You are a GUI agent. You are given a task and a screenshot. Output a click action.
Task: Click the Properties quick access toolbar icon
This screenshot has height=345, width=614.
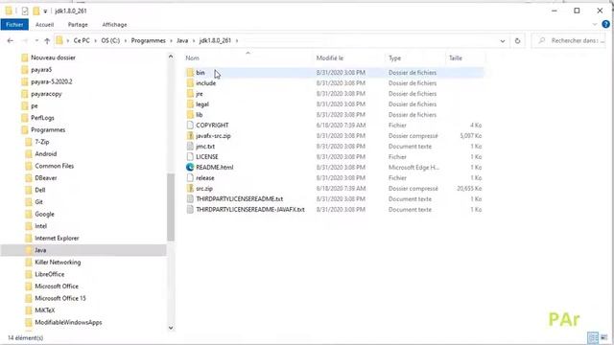tap(25, 11)
